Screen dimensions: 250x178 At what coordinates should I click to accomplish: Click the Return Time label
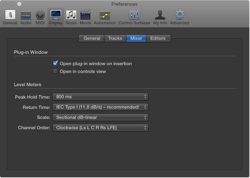(x=36, y=108)
